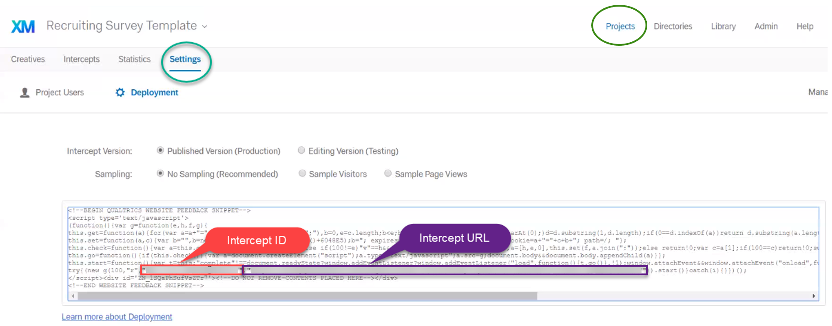Viewport: 832px width, 326px height.
Task: Open the Library page
Action: tap(723, 26)
